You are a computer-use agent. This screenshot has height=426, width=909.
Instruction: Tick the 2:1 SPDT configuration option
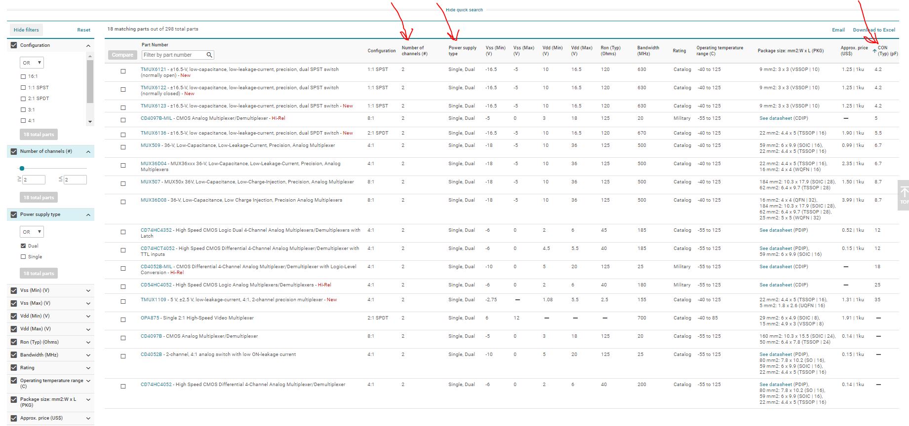[x=23, y=99]
